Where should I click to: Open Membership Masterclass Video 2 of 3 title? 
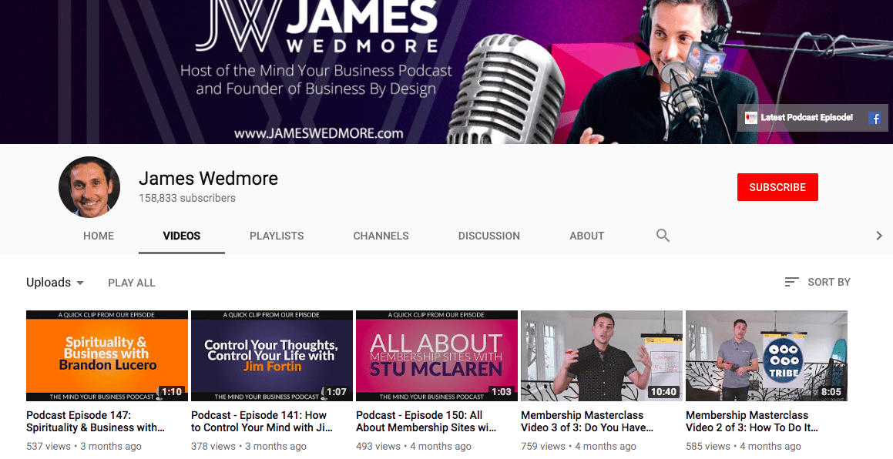pos(752,421)
